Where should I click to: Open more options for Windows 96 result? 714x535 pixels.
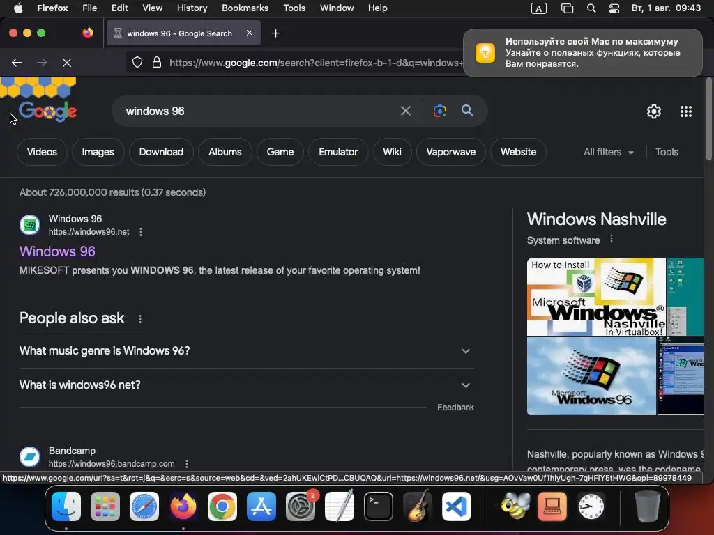coord(141,232)
